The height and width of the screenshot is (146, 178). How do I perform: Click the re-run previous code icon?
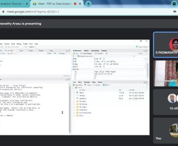[x=55, y=53]
